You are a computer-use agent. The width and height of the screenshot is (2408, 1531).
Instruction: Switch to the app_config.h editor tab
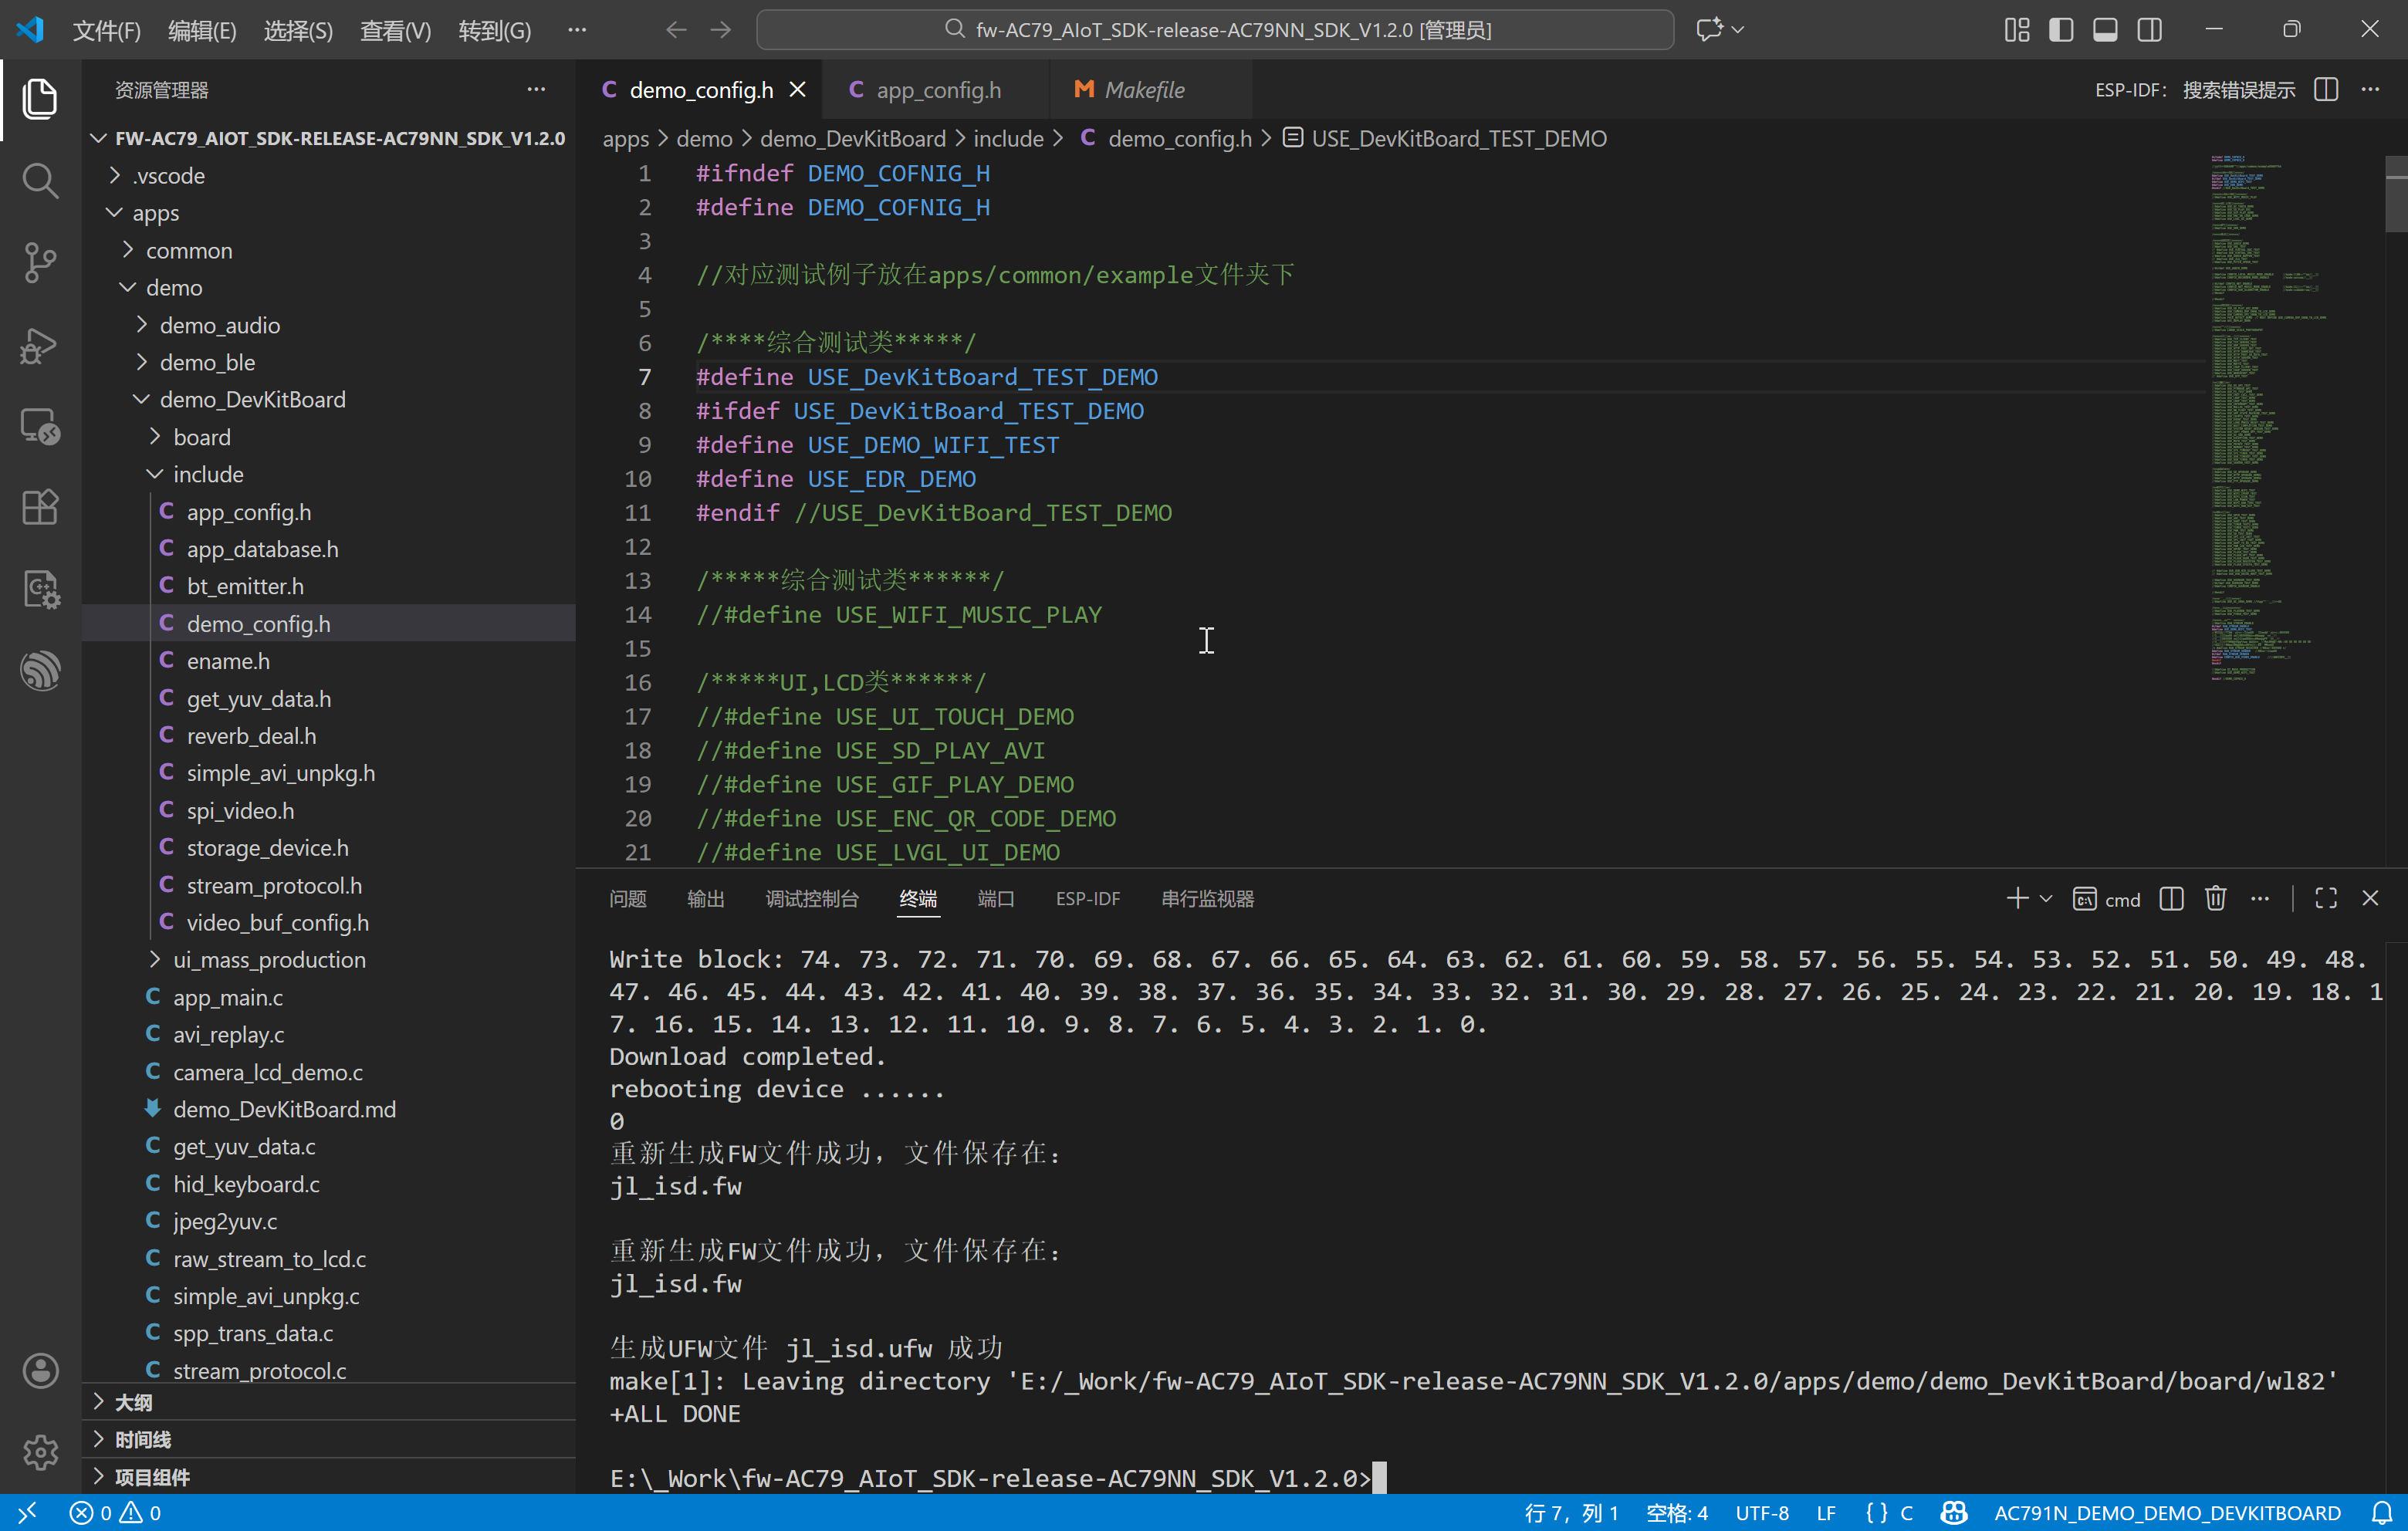point(936,89)
